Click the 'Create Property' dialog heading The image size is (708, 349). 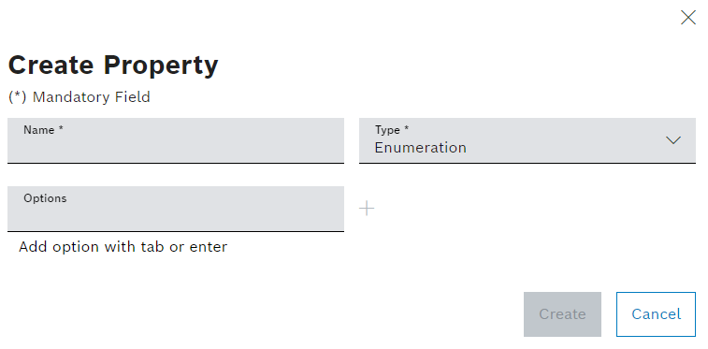tap(113, 65)
